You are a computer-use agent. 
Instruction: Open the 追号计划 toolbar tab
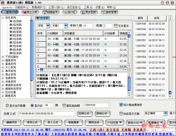10,12
